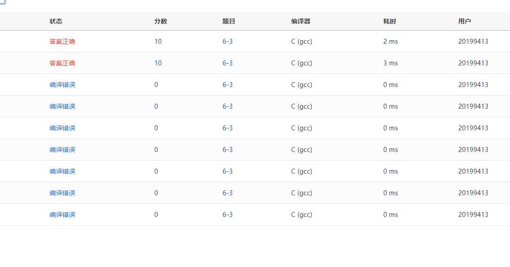The width and height of the screenshot is (510, 267).
Task: Click the 状态 column header
Action: pos(56,21)
